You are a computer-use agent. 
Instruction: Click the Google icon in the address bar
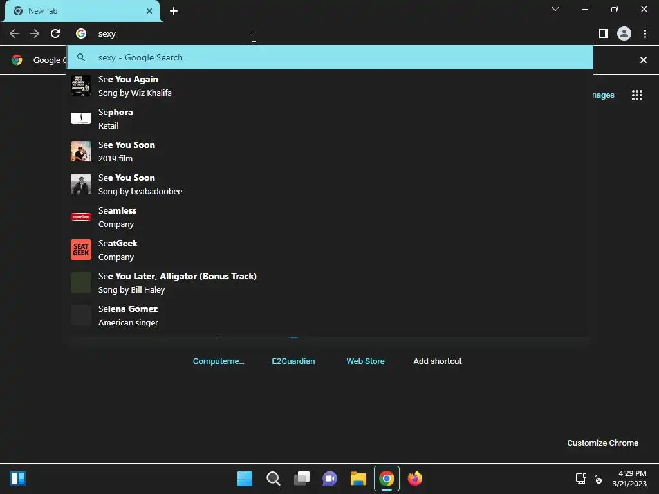81,33
